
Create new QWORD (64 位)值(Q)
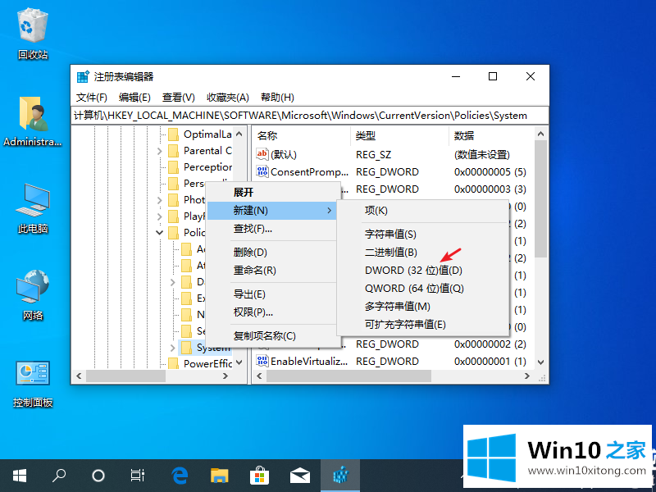(423, 289)
